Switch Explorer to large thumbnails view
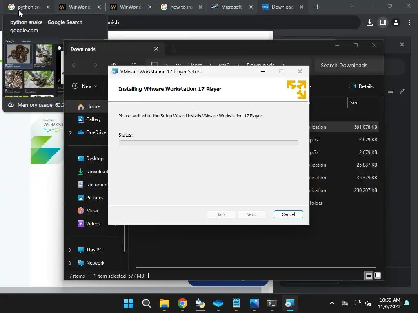Viewport: 418px width, 313px height. pyautogui.click(x=378, y=276)
